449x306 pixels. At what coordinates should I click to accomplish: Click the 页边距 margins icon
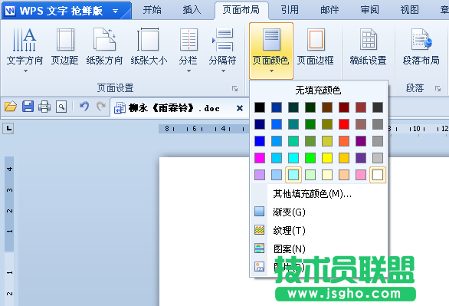click(65, 40)
